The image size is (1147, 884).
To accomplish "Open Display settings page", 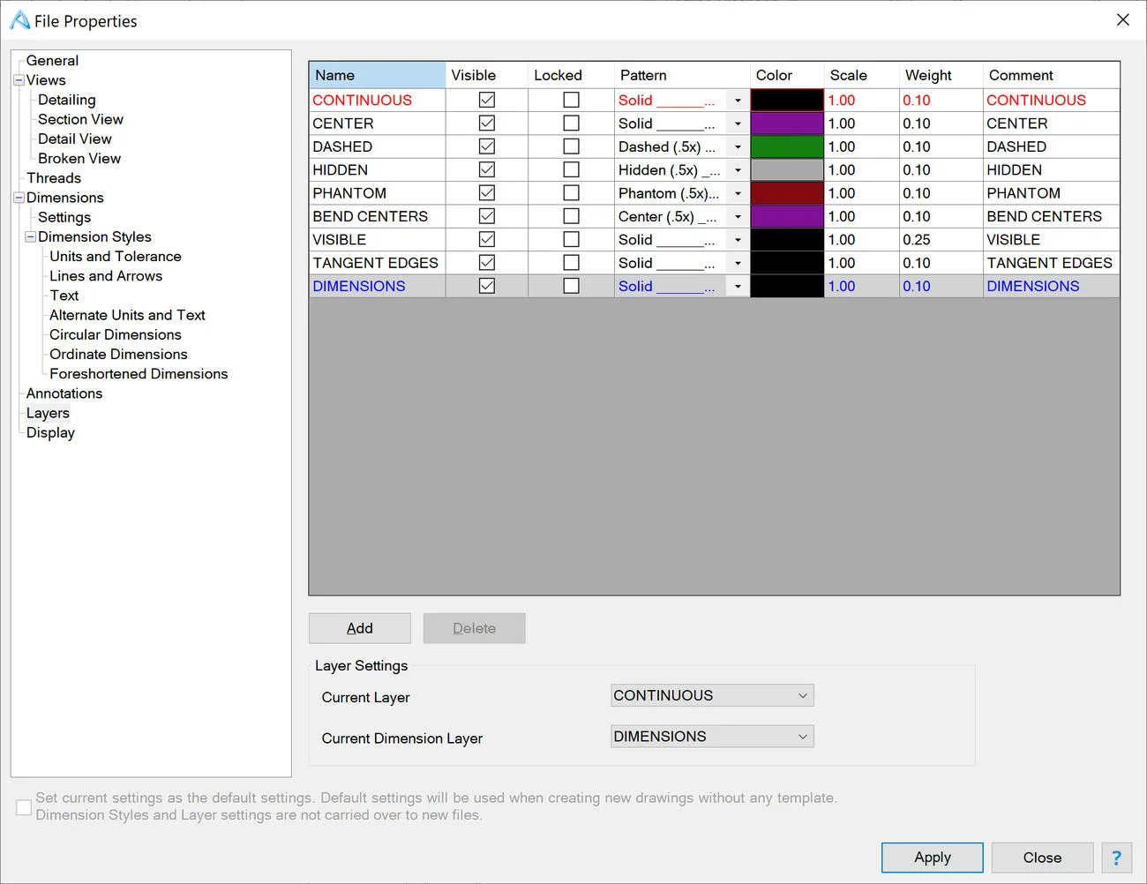I will [x=50, y=432].
